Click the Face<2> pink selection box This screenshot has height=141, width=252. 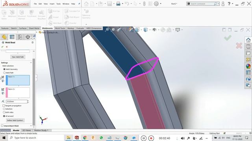[x=18, y=92]
